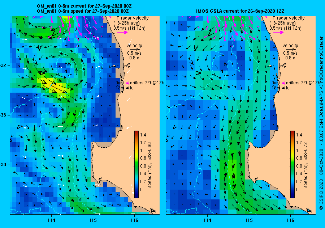Screen dimensions: 325x228
Task: Click the magenta HF radar legend arrow in OM_an01 map
Action: 122,32
